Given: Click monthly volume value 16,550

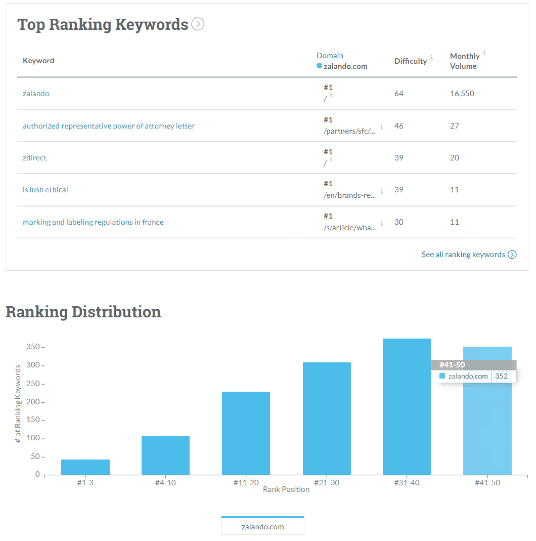Looking at the screenshot, I should coord(462,94).
